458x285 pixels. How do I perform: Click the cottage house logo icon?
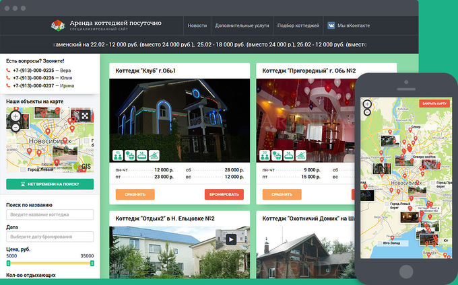59,25
